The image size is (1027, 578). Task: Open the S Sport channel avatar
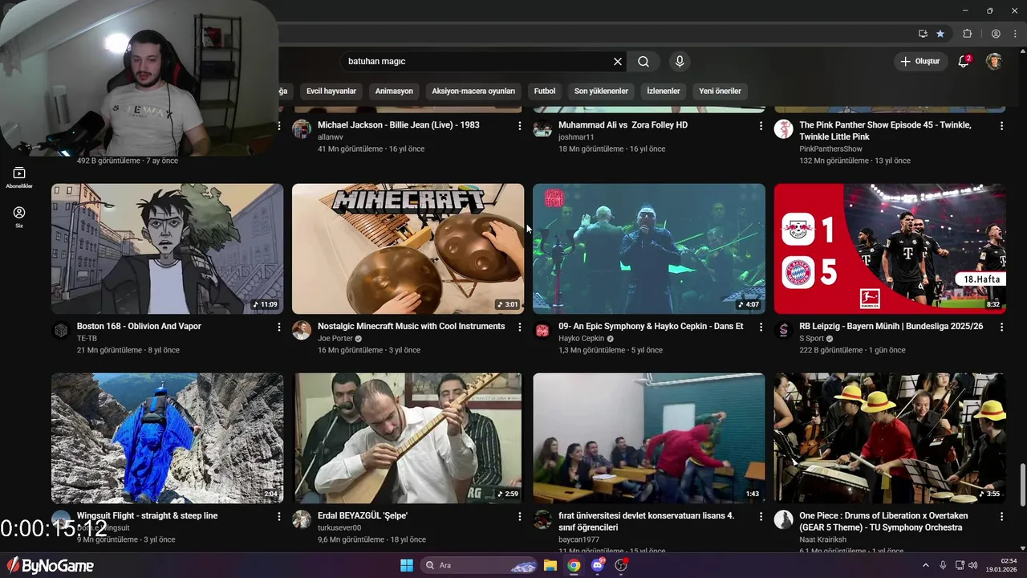point(783,330)
